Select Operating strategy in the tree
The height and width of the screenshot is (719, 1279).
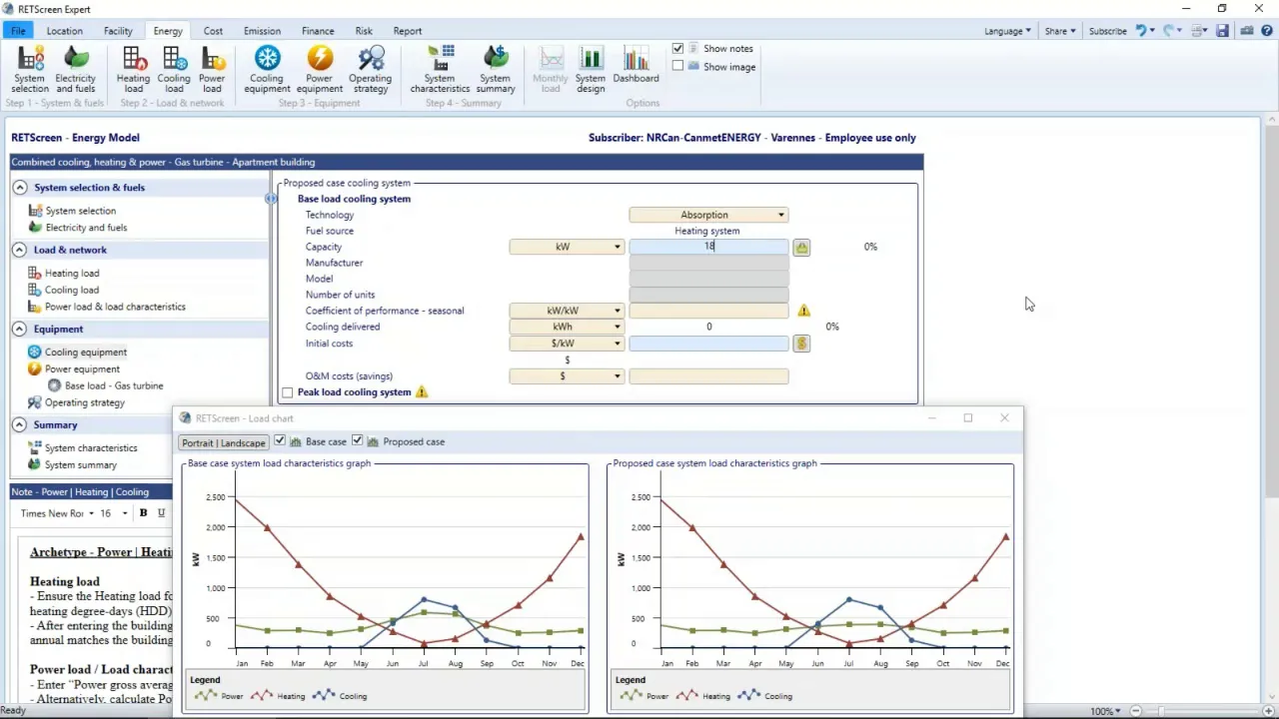(85, 402)
